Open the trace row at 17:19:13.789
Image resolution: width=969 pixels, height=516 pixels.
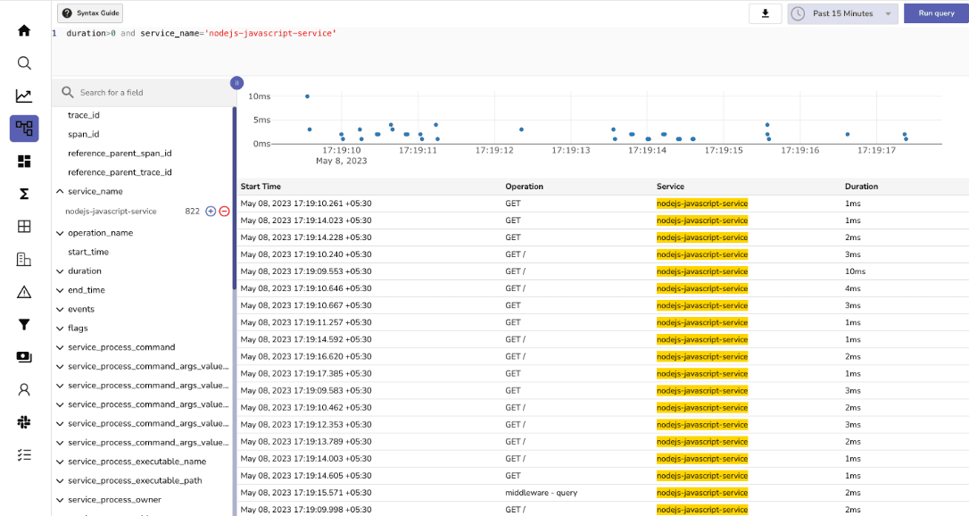(602, 441)
